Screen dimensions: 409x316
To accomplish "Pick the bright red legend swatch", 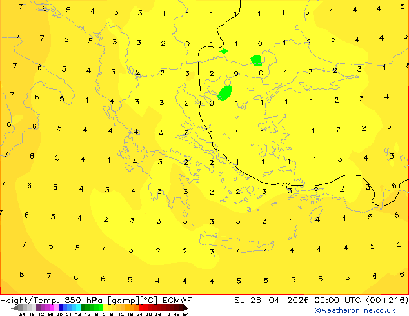I will pos(141,308).
